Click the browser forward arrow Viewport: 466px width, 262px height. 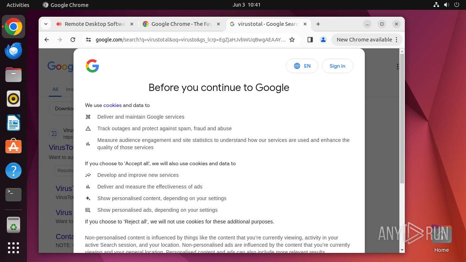click(x=60, y=40)
